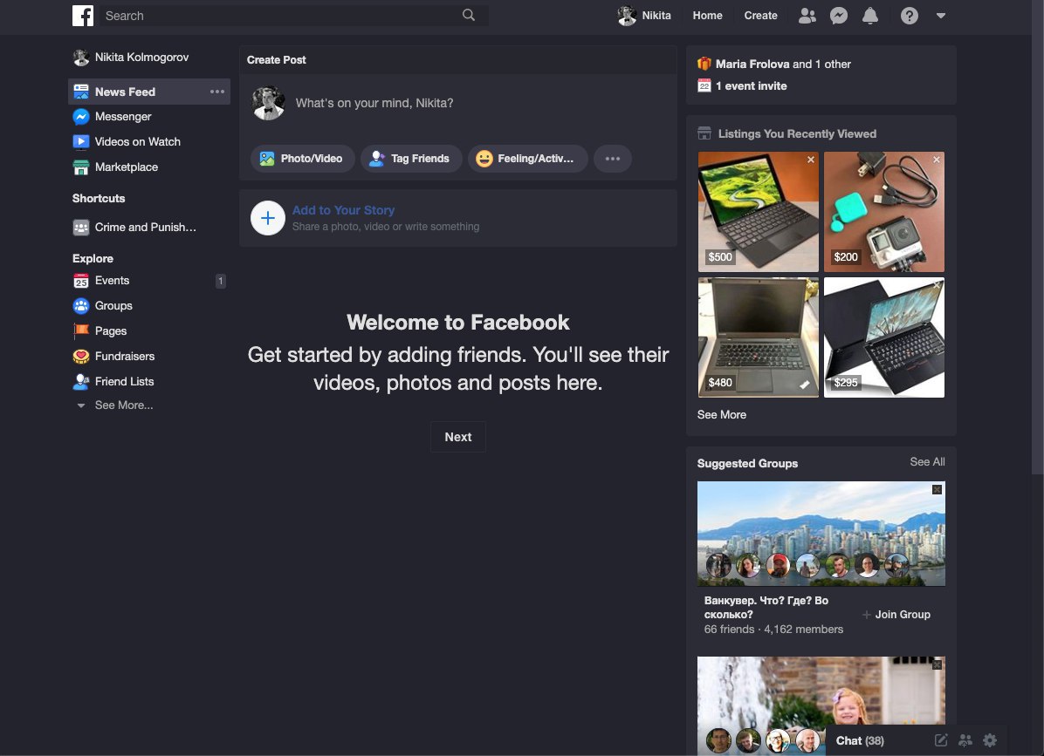Screen dimensions: 1044x756
Task: Click the Fundraisers heart icon
Action: coord(81,357)
